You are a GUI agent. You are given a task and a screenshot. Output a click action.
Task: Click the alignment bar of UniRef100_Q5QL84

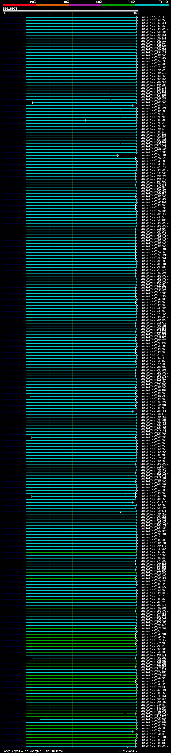pyautogui.click(x=72, y=155)
